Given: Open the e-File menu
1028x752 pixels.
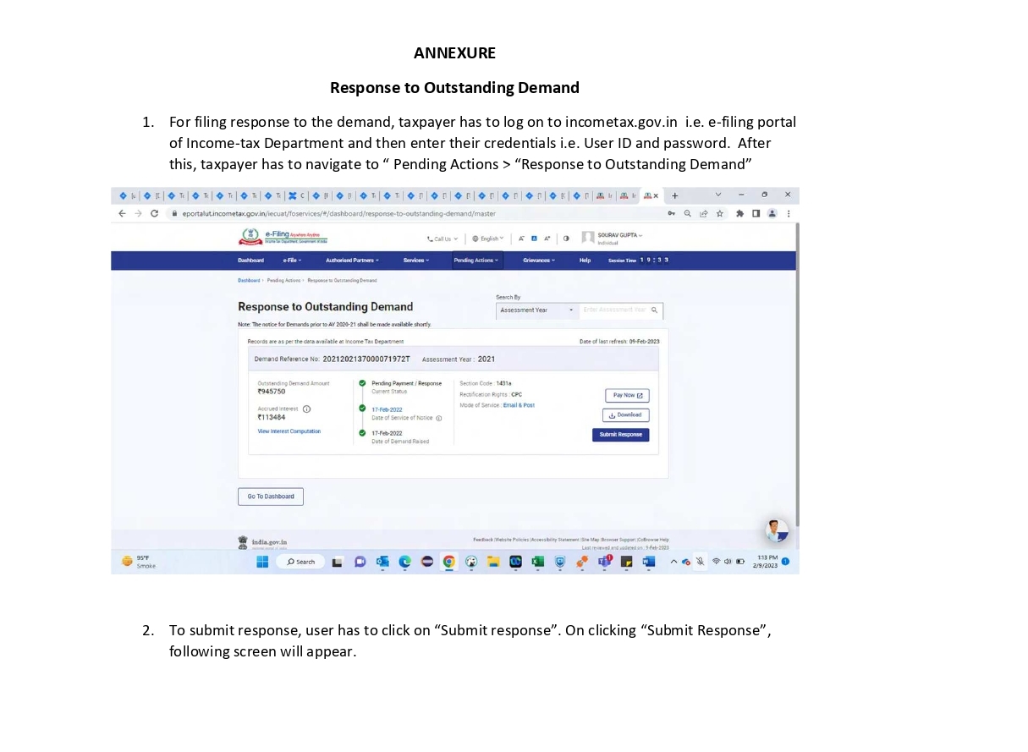Looking at the screenshot, I should [292, 261].
